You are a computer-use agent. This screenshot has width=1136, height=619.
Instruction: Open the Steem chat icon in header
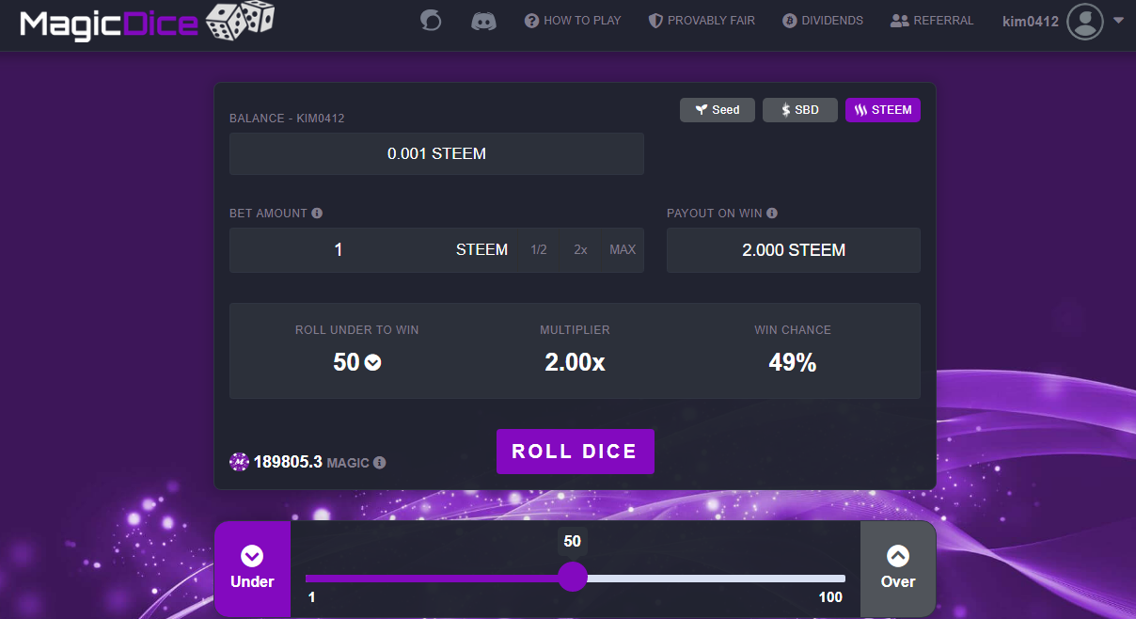point(431,20)
